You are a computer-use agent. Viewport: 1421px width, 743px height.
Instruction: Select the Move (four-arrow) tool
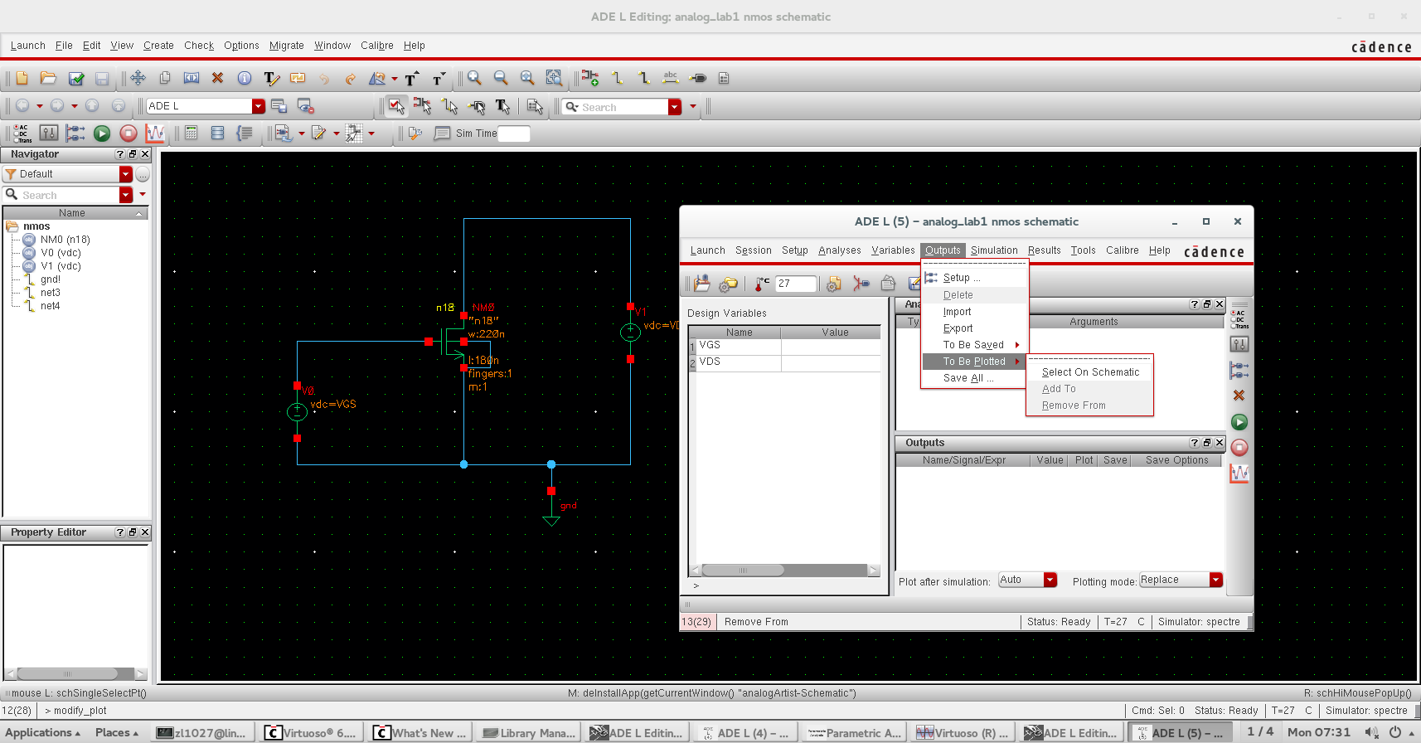138,78
